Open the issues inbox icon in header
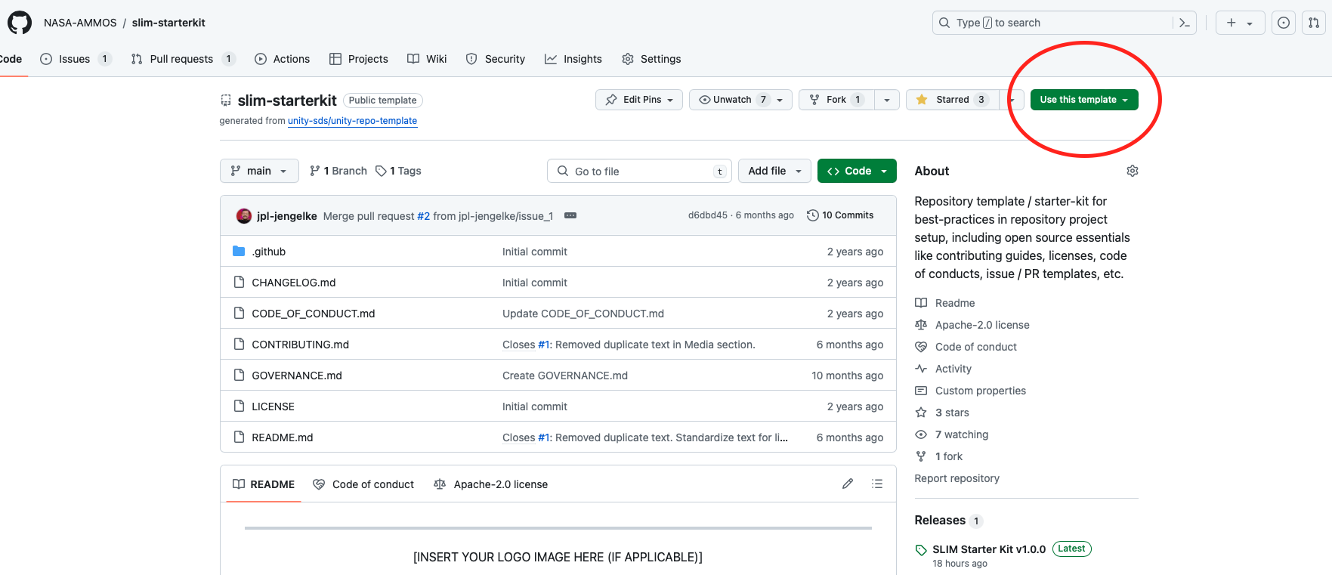 [1284, 23]
